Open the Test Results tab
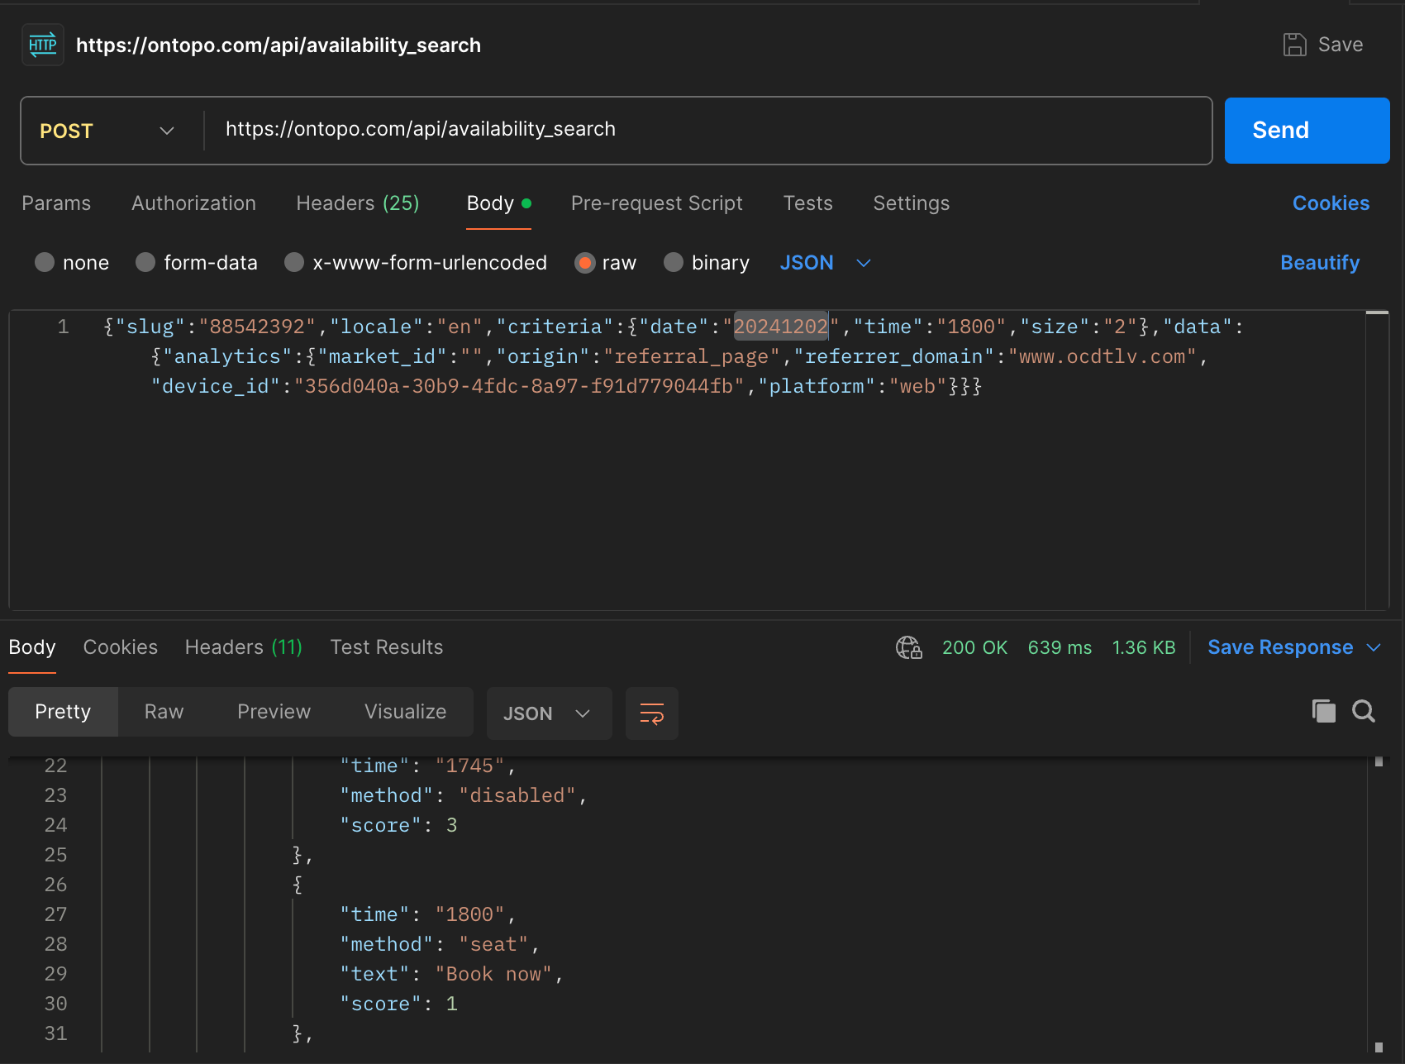The width and height of the screenshot is (1405, 1064). pos(387,647)
